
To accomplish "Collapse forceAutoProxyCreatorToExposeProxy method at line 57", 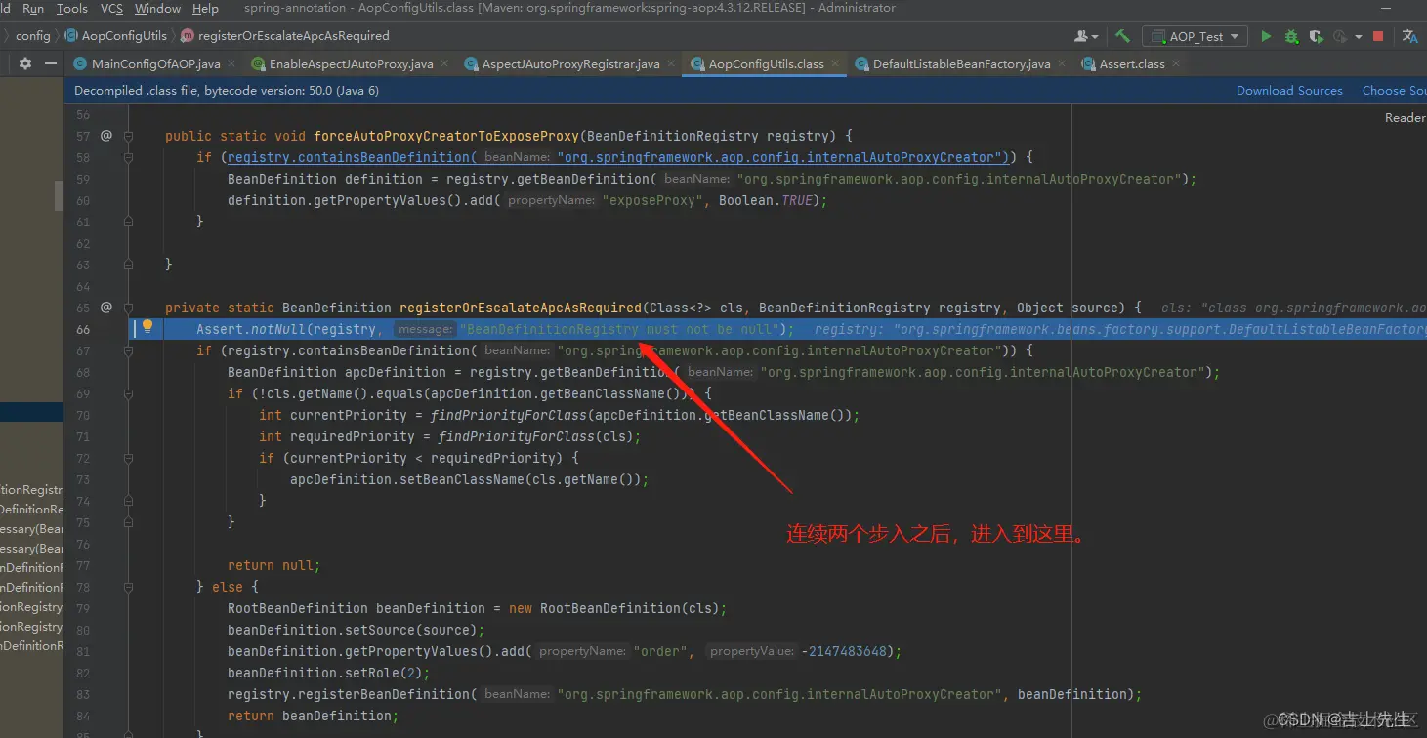I will [x=128, y=136].
